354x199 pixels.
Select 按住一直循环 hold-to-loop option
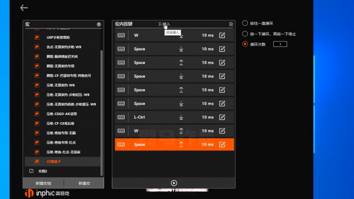(245, 23)
